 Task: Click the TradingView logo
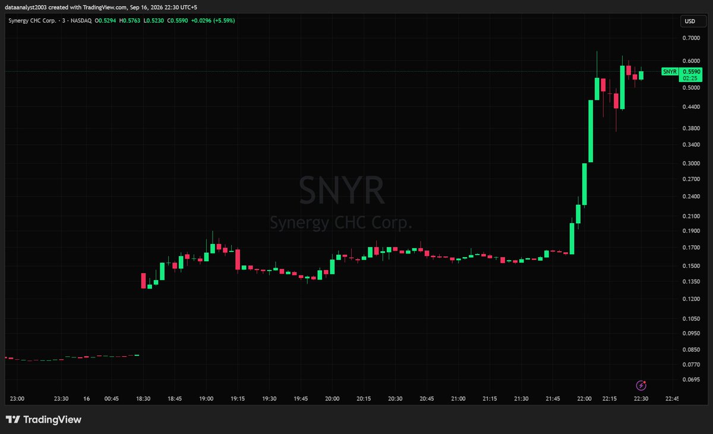pyautogui.click(x=44, y=420)
